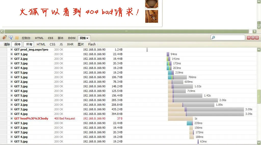Click the 1.2 KB size cell
The height and width of the screenshot is (145, 261).
click(x=119, y=50)
